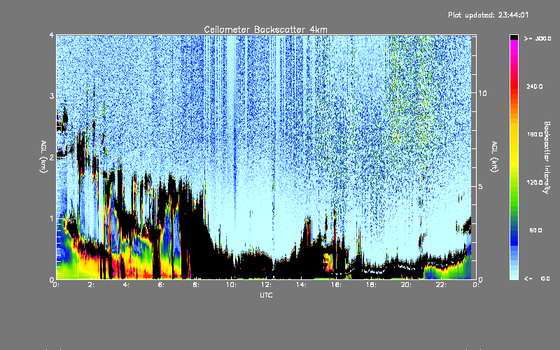Screen dimensions: 560x350
Task: Click the '2:' UTC time tick label
Action: (x=91, y=285)
